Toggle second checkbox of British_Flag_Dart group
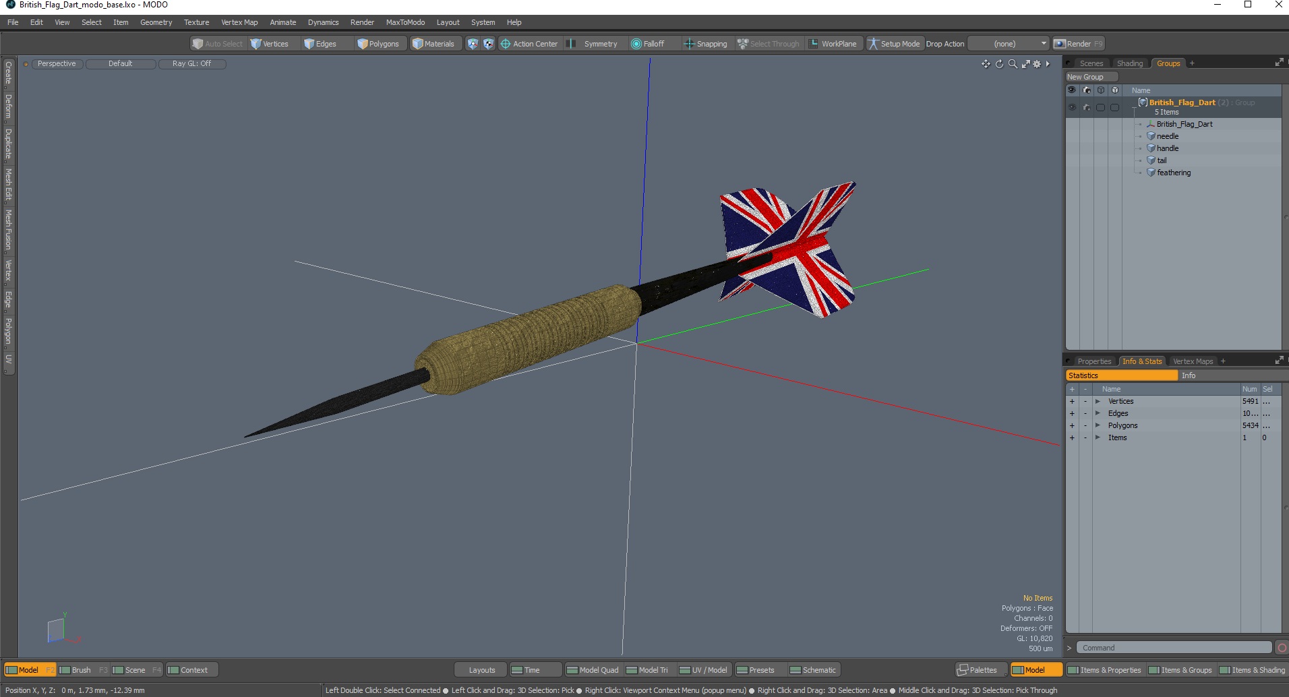The image size is (1289, 697). (x=1114, y=107)
